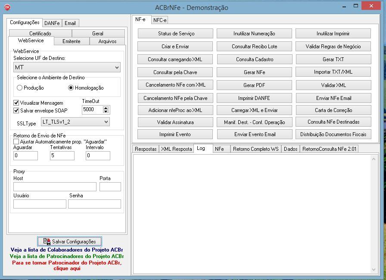Viewport: 386px width, 280px height.
Task: Open the UF de Destino dropdown
Action: [x=67, y=67]
